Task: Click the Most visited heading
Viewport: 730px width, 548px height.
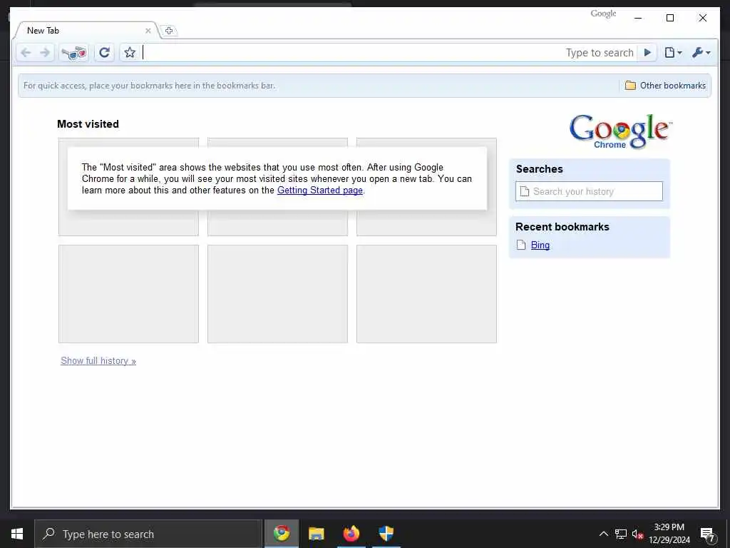Action: click(x=88, y=124)
